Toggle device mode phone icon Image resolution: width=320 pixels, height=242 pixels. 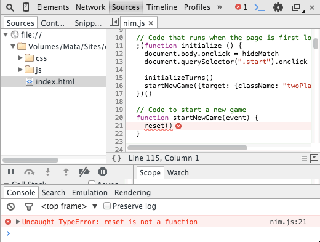pyautogui.click(x=26, y=7)
